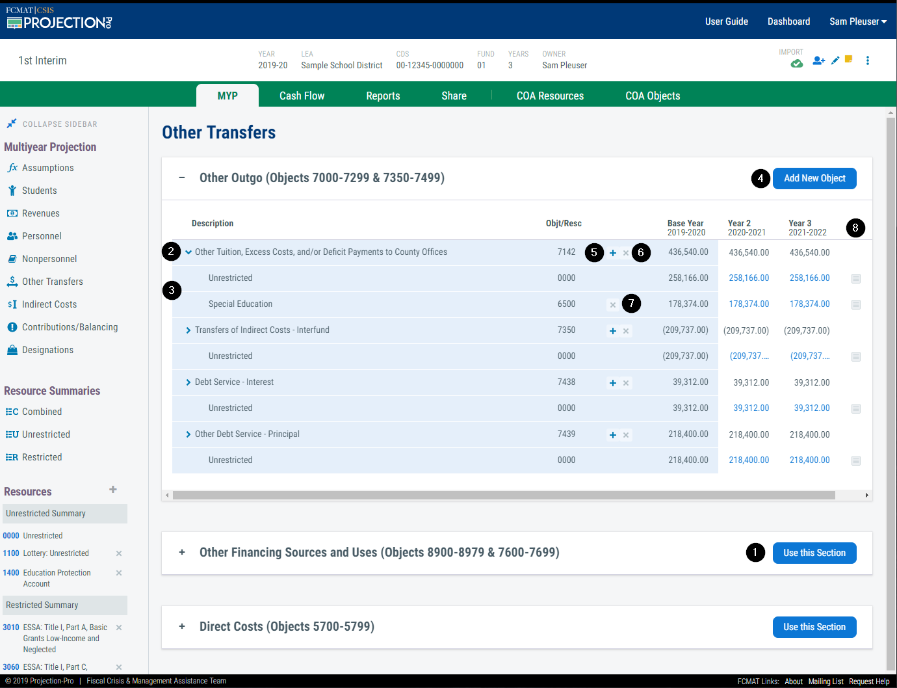Remove 3010 ESSA Title I Part A resource
Screen dimensions: 897x688
[x=119, y=628]
